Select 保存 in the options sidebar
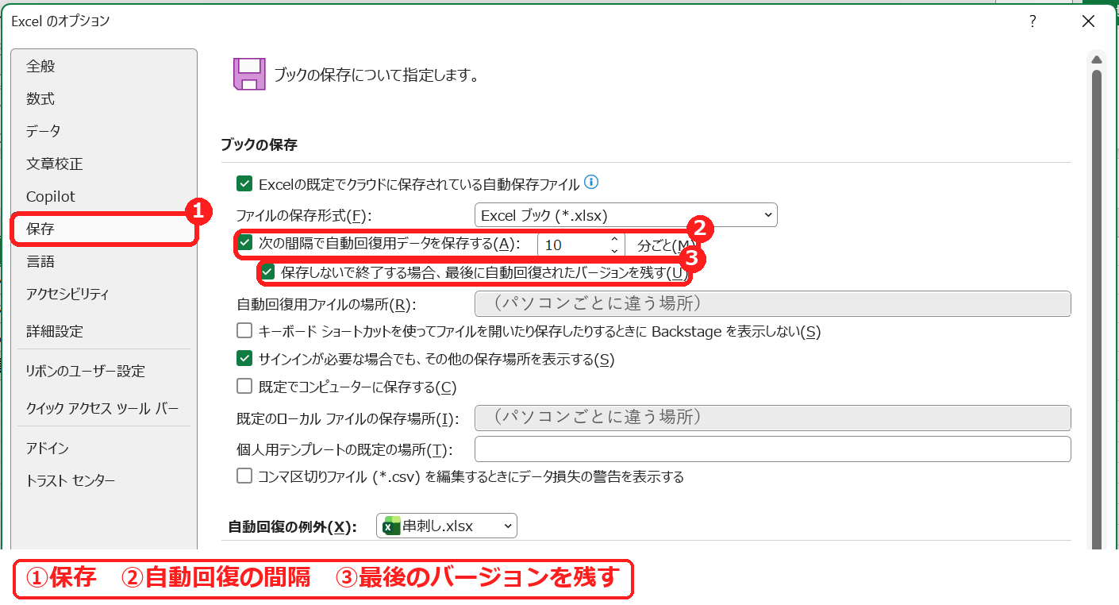The height and width of the screenshot is (605, 1119). point(104,229)
